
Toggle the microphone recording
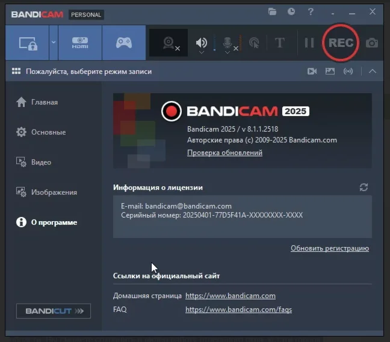click(228, 43)
